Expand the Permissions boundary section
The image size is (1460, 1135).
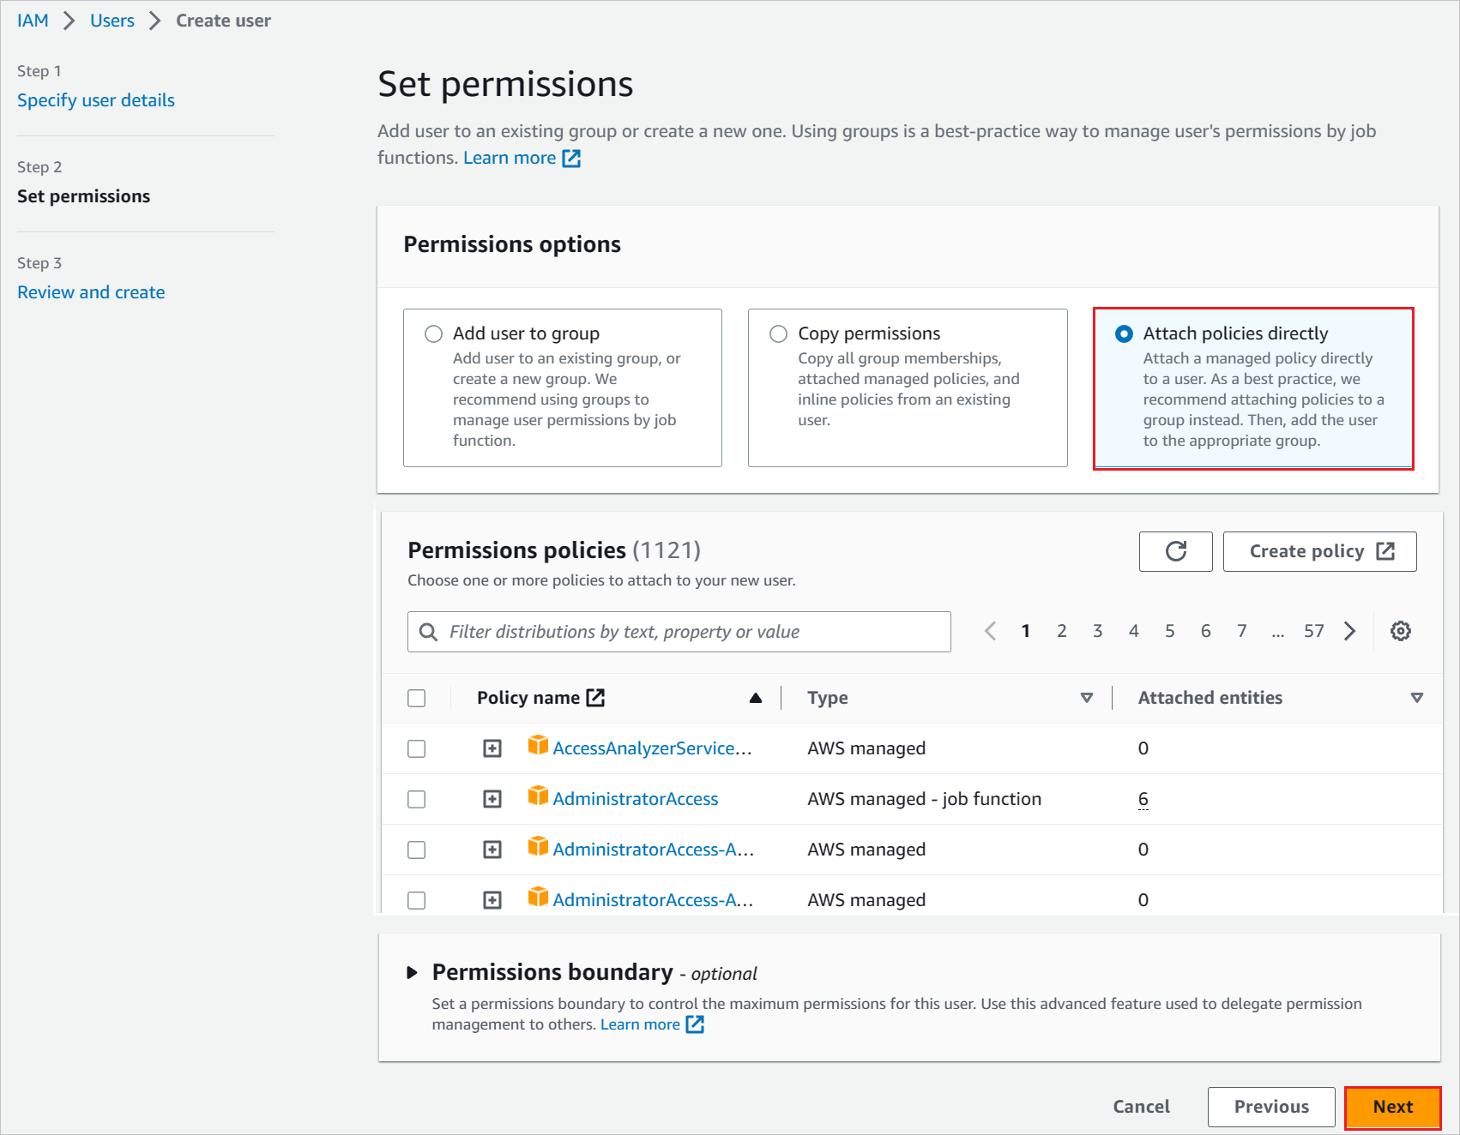coord(412,972)
